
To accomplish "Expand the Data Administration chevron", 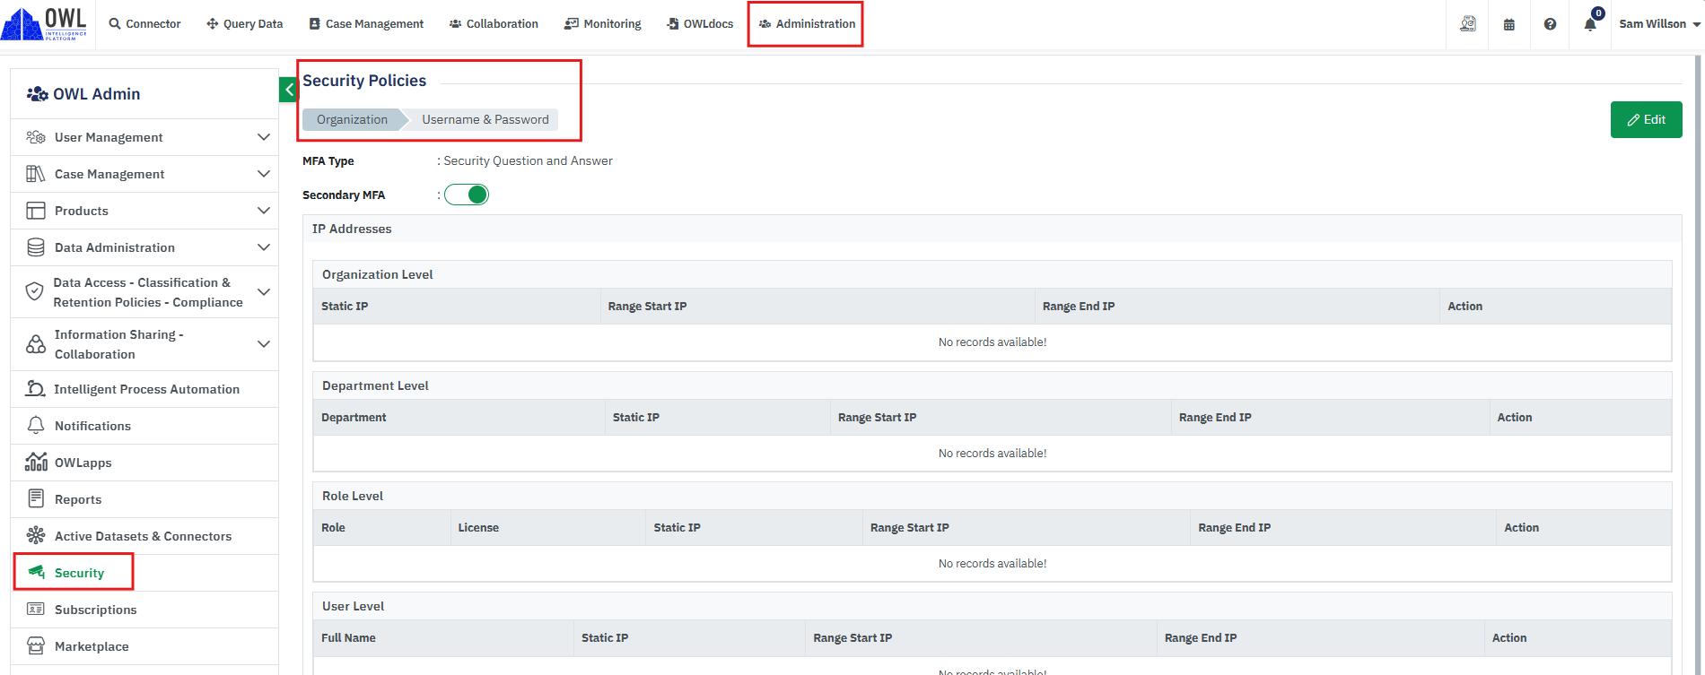I will coord(264,247).
